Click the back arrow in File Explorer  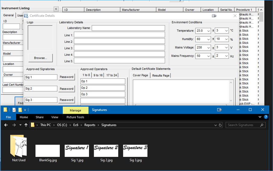(x=6, y=125)
